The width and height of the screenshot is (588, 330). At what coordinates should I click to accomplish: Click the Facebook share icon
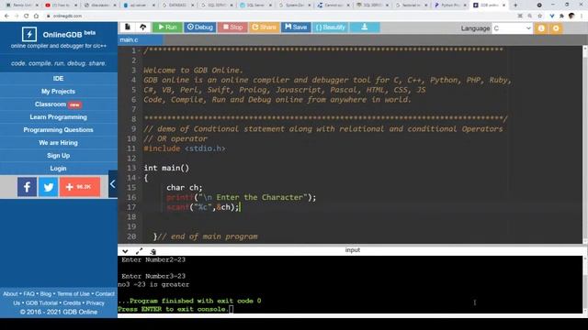click(x=27, y=187)
